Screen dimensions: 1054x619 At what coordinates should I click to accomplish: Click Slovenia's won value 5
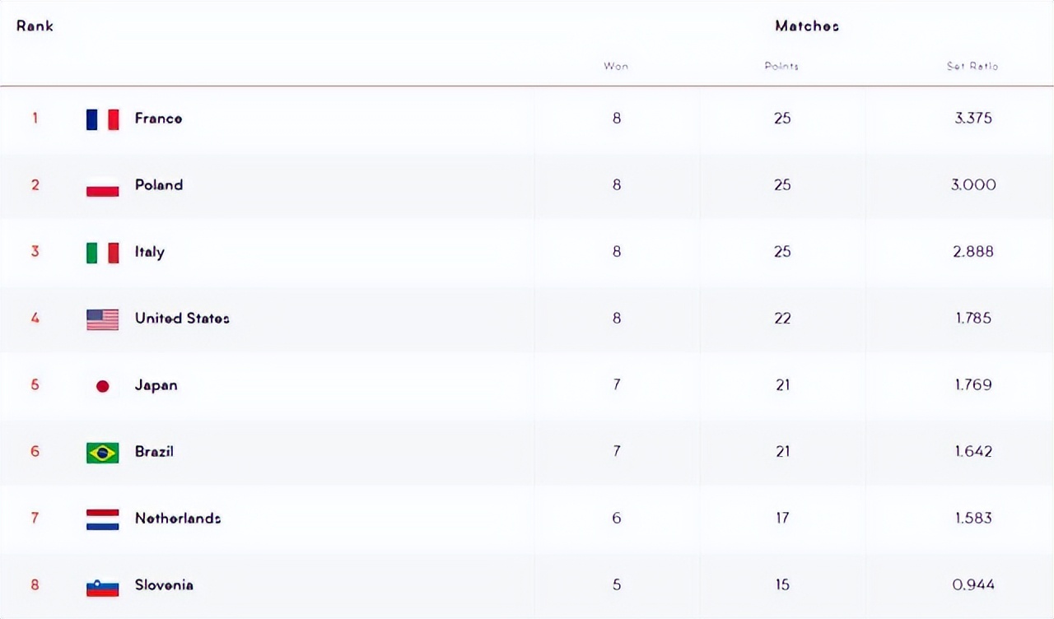[x=617, y=585]
